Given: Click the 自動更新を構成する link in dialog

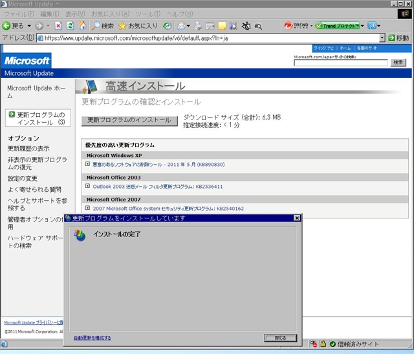Looking at the screenshot, I should [x=93, y=338].
